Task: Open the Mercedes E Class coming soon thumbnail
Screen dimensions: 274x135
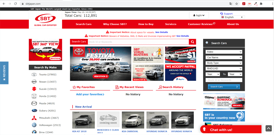Action: (x=108, y=120)
